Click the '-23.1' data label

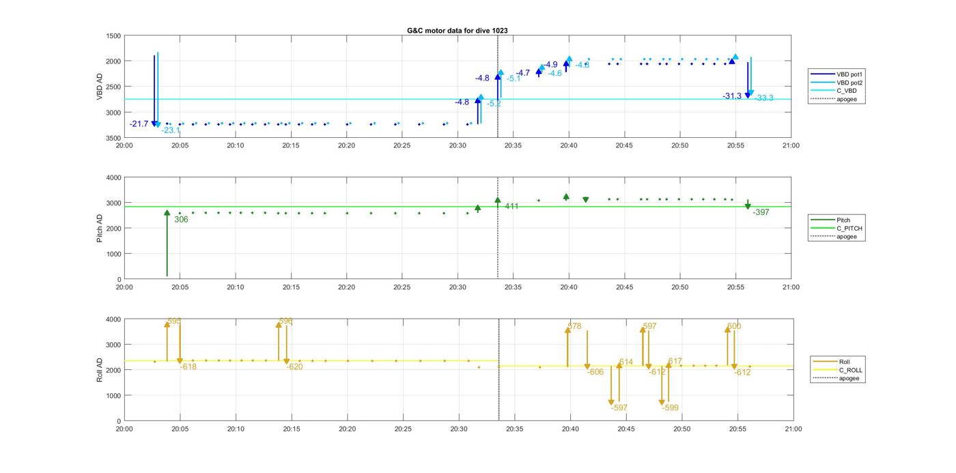pyautogui.click(x=171, y=130)
